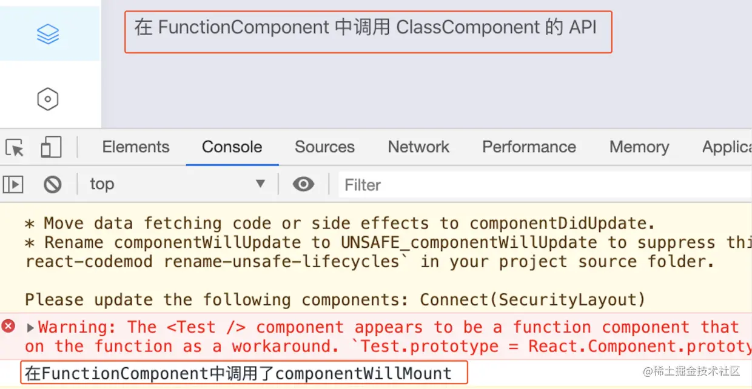Open the hexagon settings sidebar icon
Image resolution: width=752 pixels, height=389 pixels.
48,99
